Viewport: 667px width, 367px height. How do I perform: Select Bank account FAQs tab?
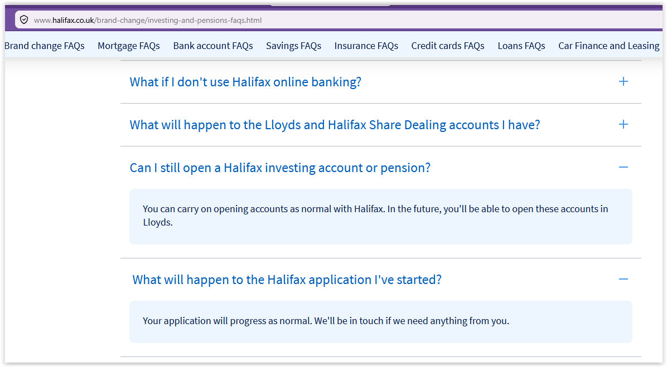[x=213, y=46]
